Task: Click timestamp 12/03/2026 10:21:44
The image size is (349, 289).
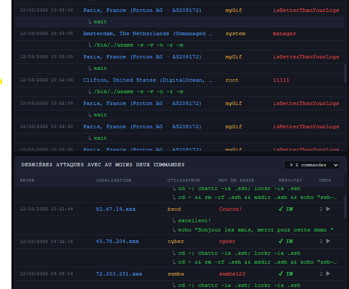Action: (47, 209)
